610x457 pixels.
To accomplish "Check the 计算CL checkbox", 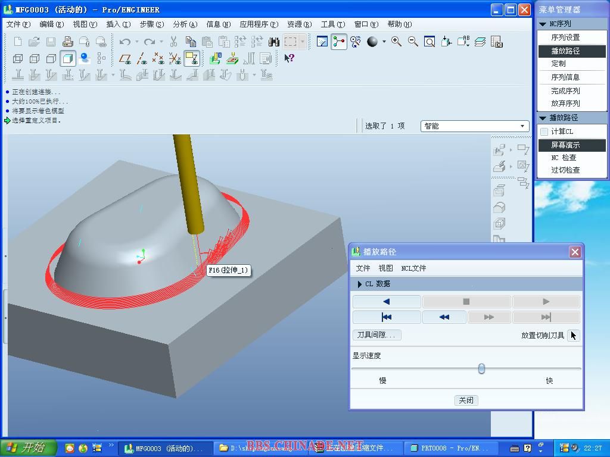I will [x=544, y=132].
